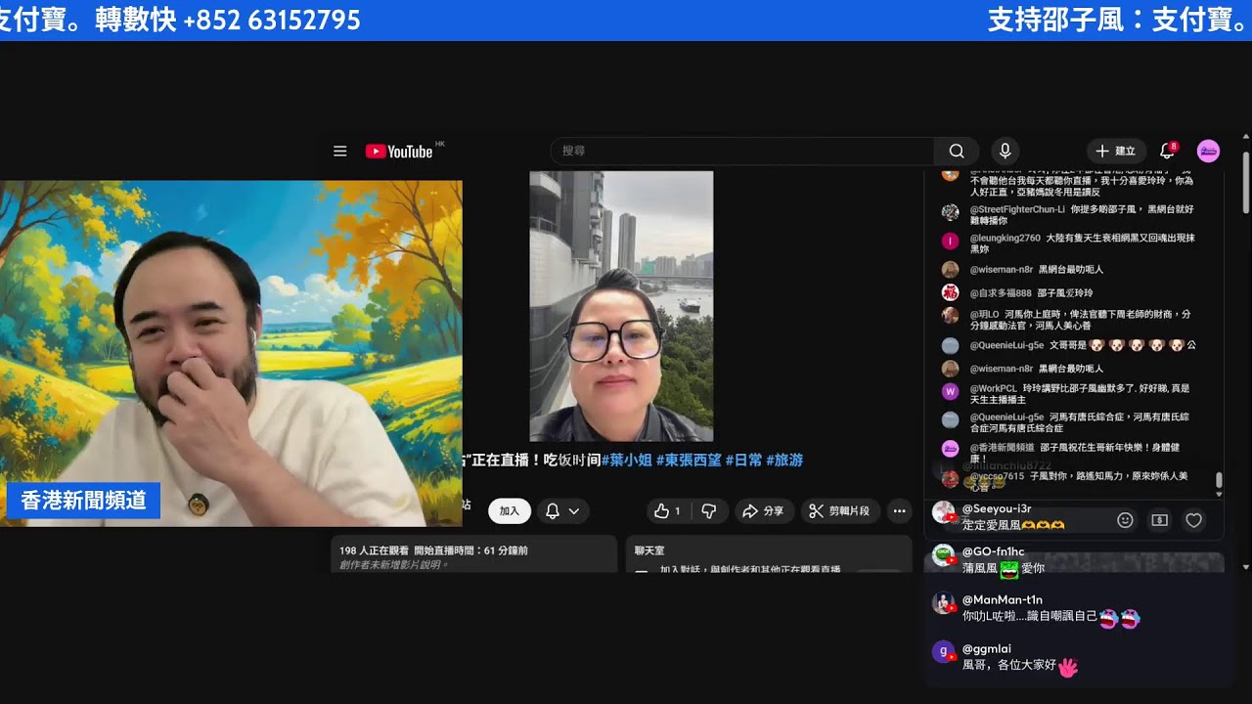1252x704 pixels.
Task: Open the account avatar menu
Action: pyautogui.click(x=1208, y=151)
